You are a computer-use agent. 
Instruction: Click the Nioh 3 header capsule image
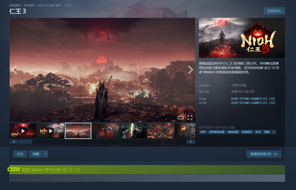(x=242, y=38)
